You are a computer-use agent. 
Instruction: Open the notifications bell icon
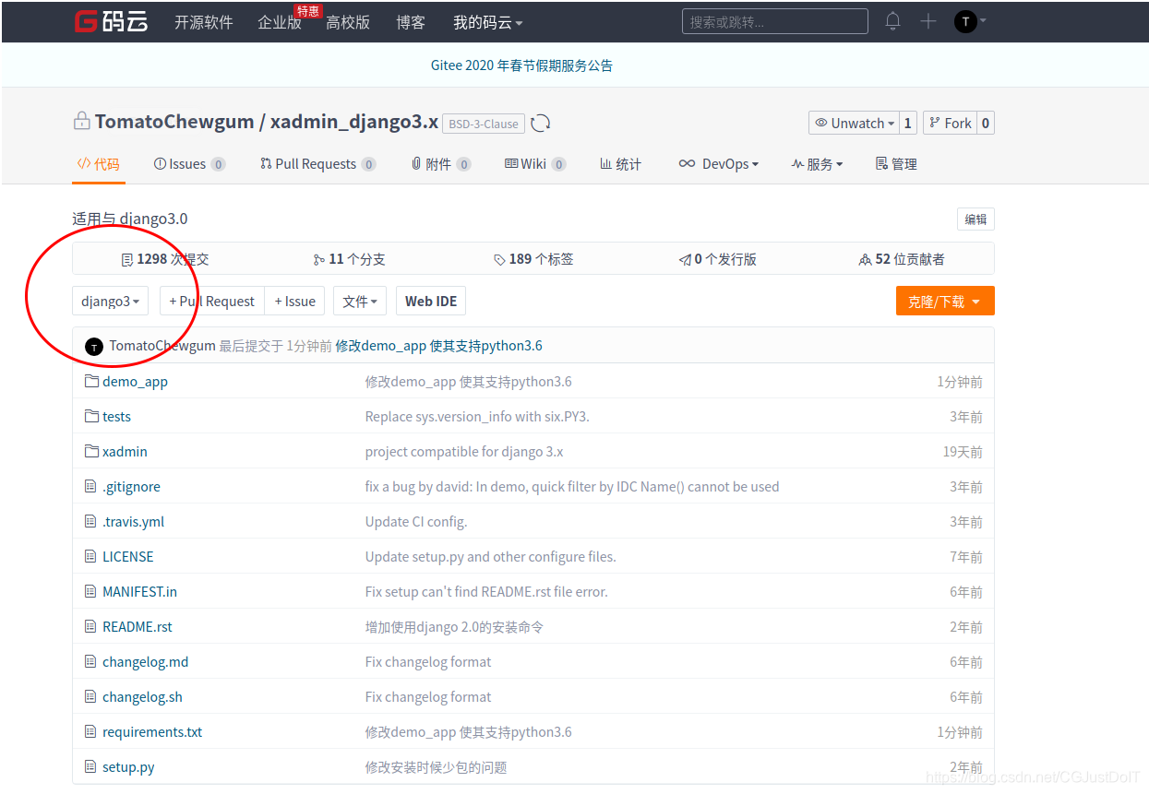pyautogui.click(x=892, y=21)
